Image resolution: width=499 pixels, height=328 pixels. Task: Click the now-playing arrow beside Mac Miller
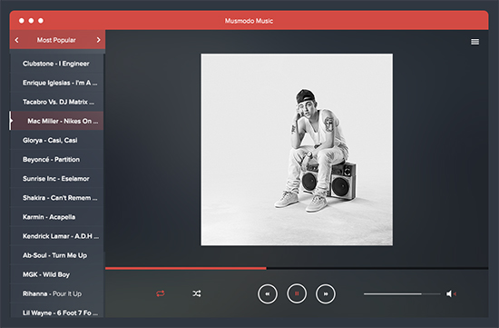coord(12,121)
